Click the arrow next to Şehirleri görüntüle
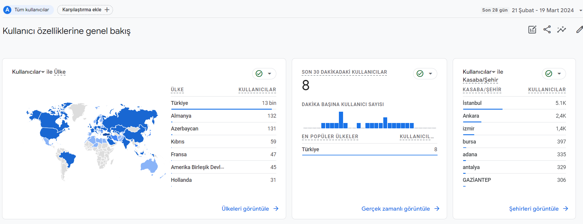Image resolution: width=583 pixels, height=224 pixels. pyautogui.click(x=566, y=209)
